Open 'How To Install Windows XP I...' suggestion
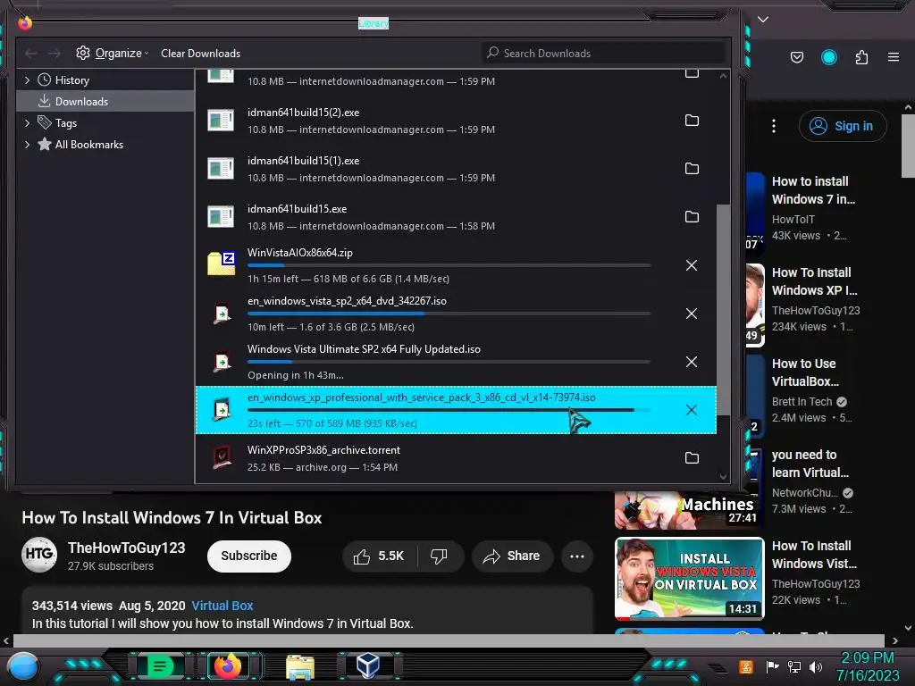The width and height of the screenshot is (915, 686). [x=815, y=281]
